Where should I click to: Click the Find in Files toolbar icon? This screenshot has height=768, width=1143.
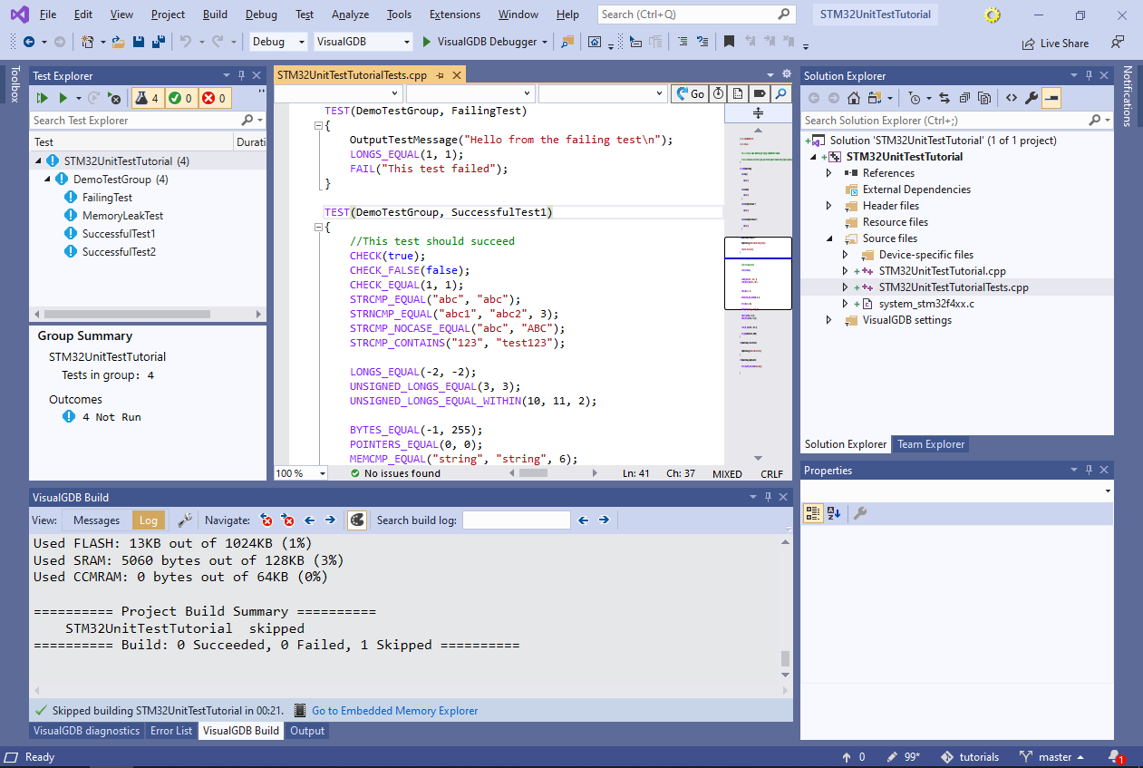click(x=568, y=42)
